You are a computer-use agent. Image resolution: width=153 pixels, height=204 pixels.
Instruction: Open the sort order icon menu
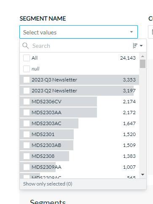click(135, 46)
